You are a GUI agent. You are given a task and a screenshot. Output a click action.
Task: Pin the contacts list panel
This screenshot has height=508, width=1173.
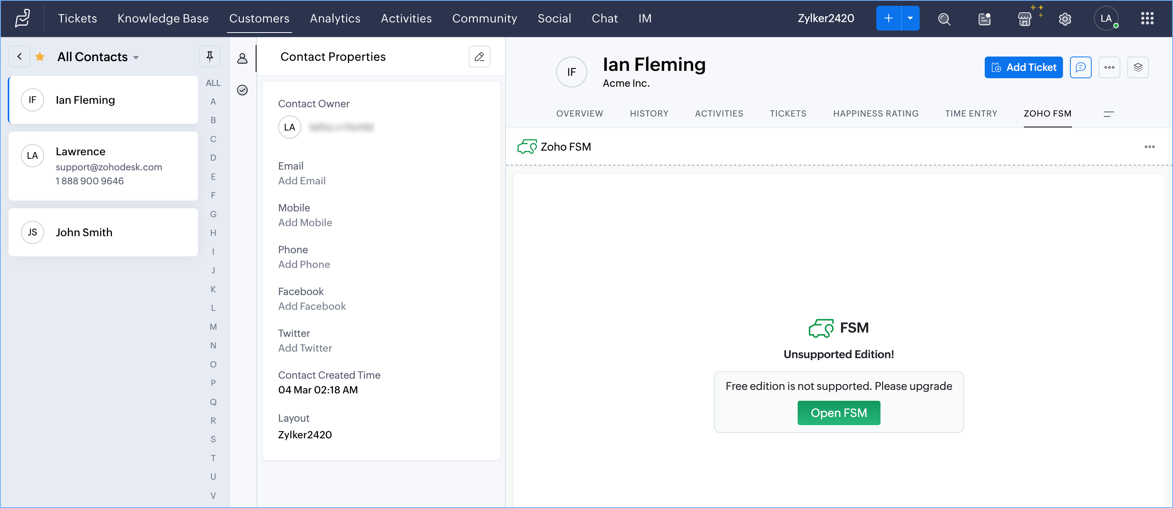click(x=210, y=57)
